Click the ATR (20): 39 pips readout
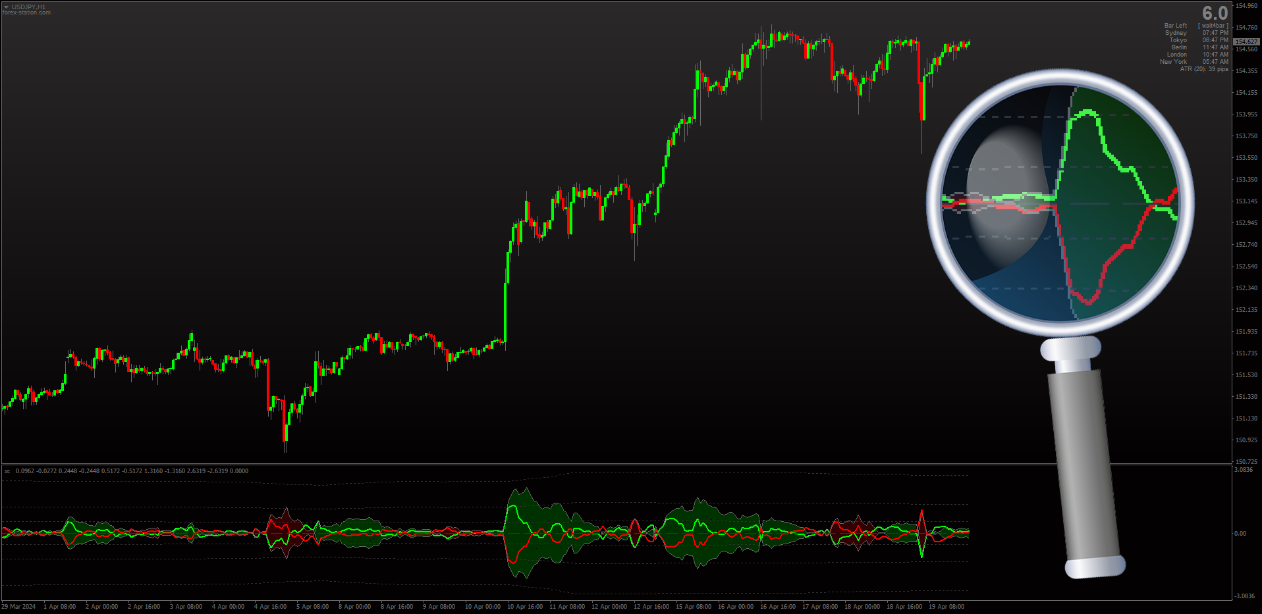The image size is (1262, 614). click(1204, 69)
